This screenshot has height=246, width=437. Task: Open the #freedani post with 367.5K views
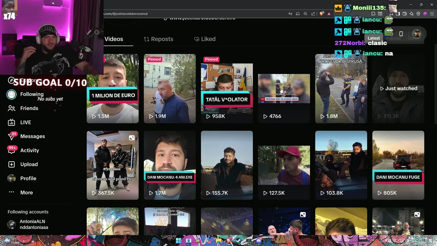point(113,165)
